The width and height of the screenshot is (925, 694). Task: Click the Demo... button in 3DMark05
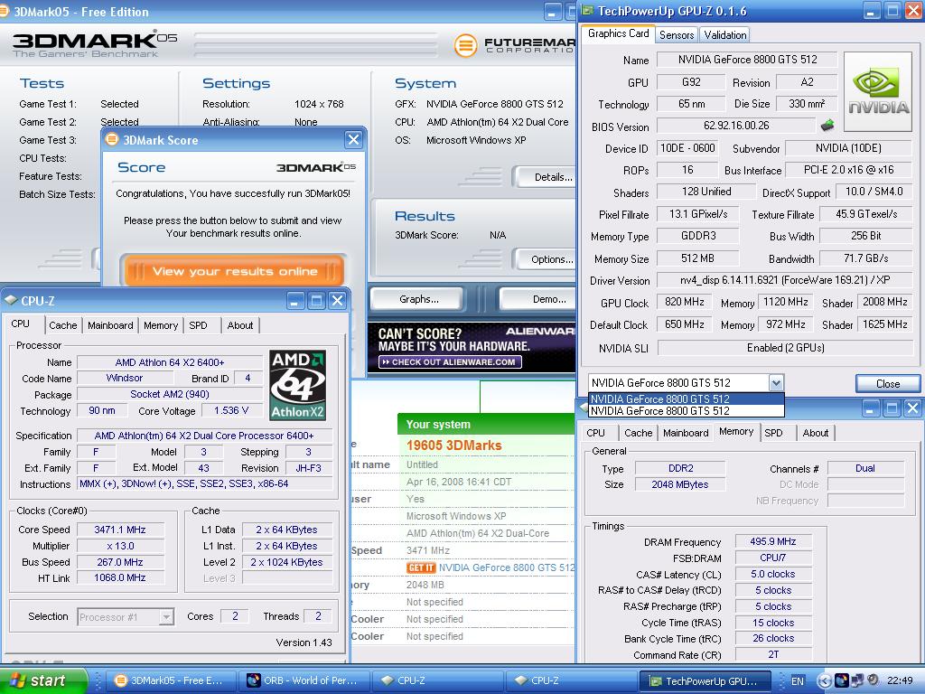(x=538, y=299)
